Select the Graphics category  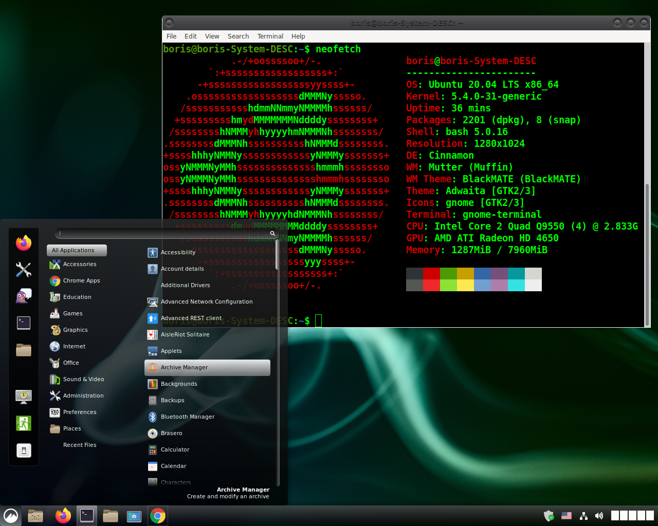77,330
